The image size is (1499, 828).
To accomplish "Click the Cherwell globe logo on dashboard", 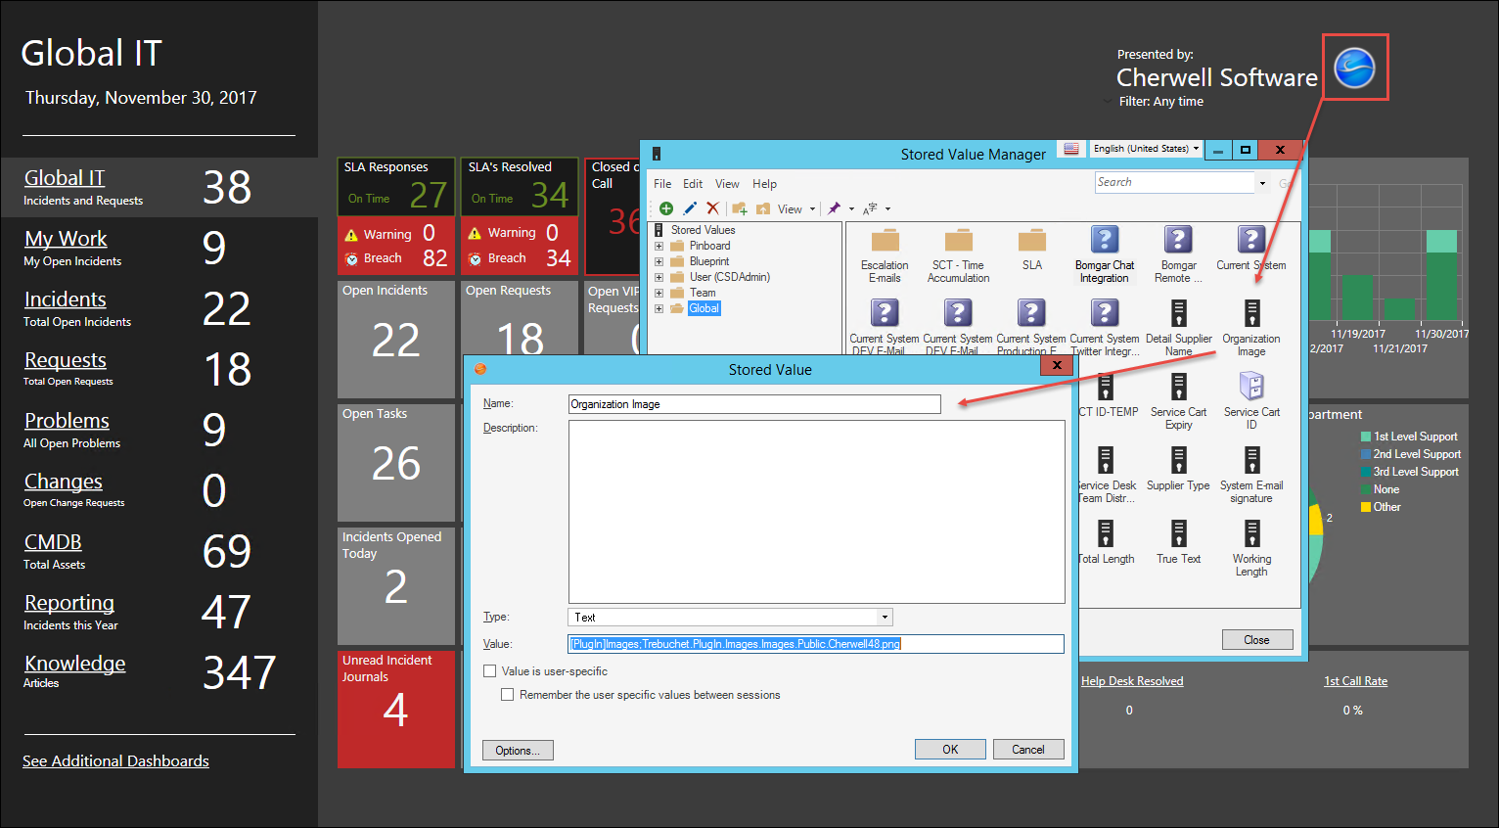I will 1355,68.
